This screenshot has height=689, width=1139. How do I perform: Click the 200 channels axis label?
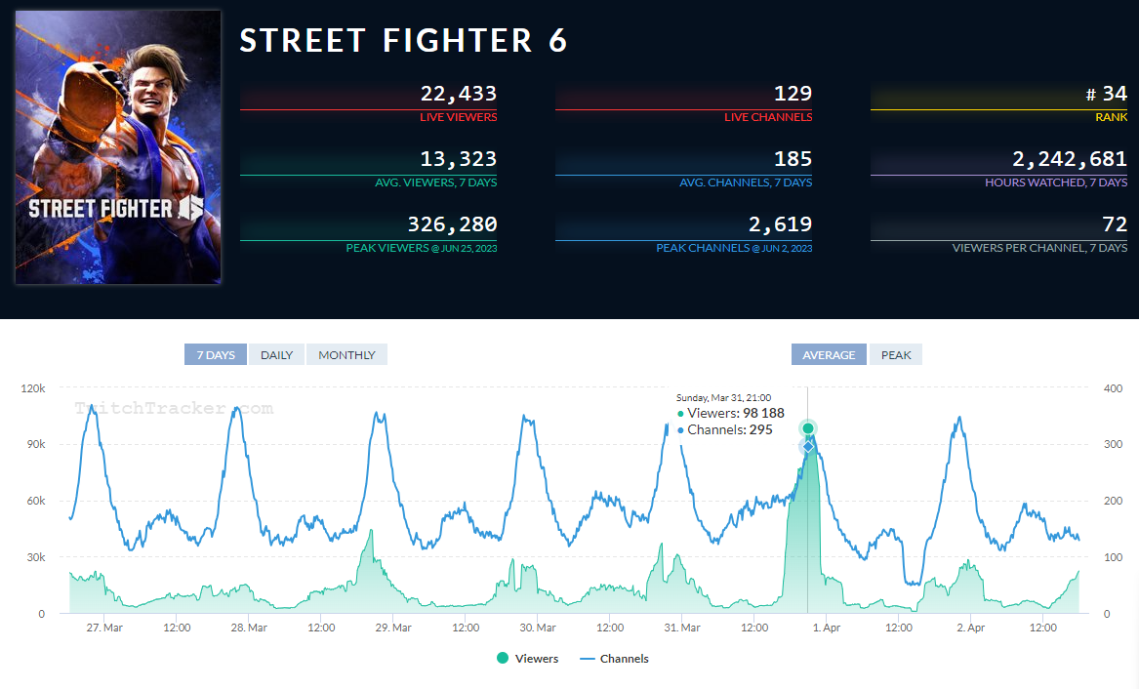pyautogui.click(x=1113, y=501)
